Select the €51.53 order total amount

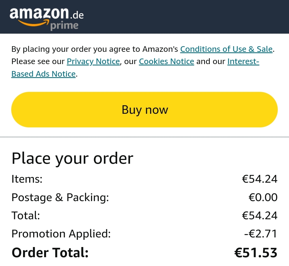(256, 253)
